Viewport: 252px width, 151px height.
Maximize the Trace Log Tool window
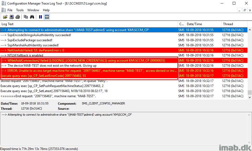(x=234, y=3)
